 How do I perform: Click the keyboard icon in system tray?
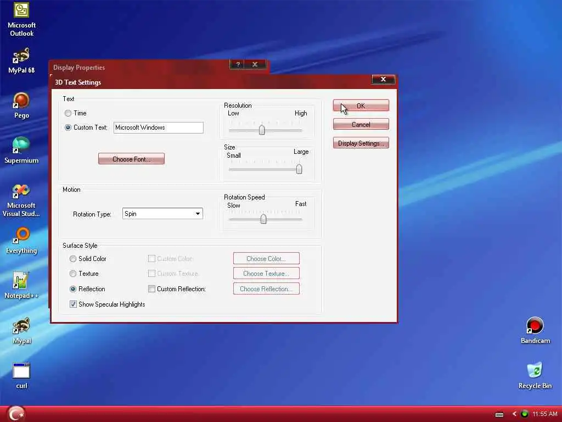499,414
